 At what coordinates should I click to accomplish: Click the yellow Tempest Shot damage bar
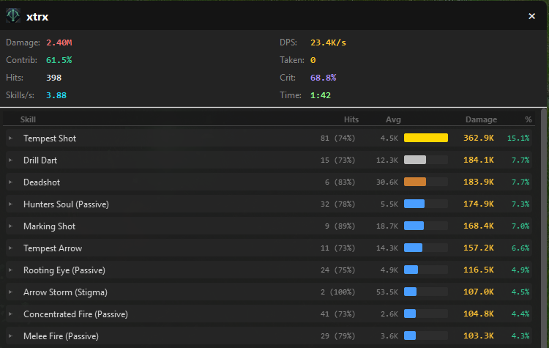pyautogui.click(x=425, y=138)
